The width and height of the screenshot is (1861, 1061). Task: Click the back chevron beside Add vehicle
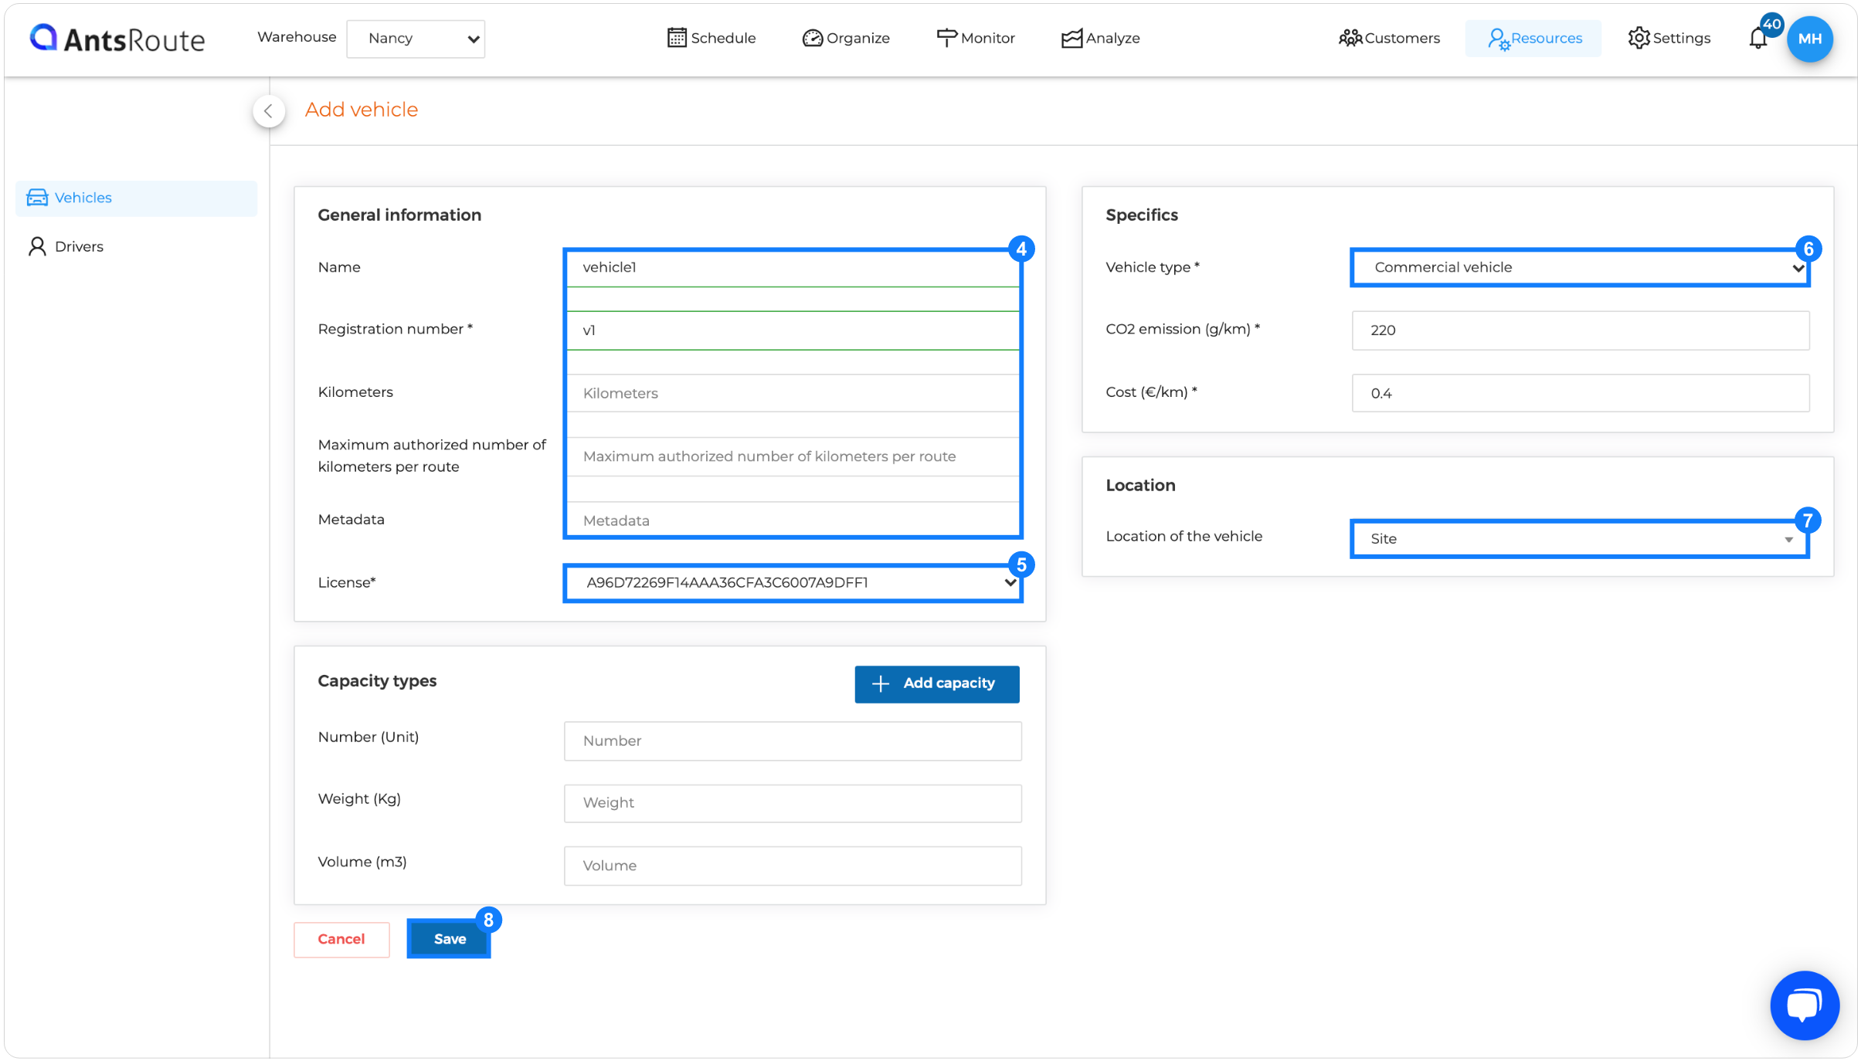click(268, 110)
